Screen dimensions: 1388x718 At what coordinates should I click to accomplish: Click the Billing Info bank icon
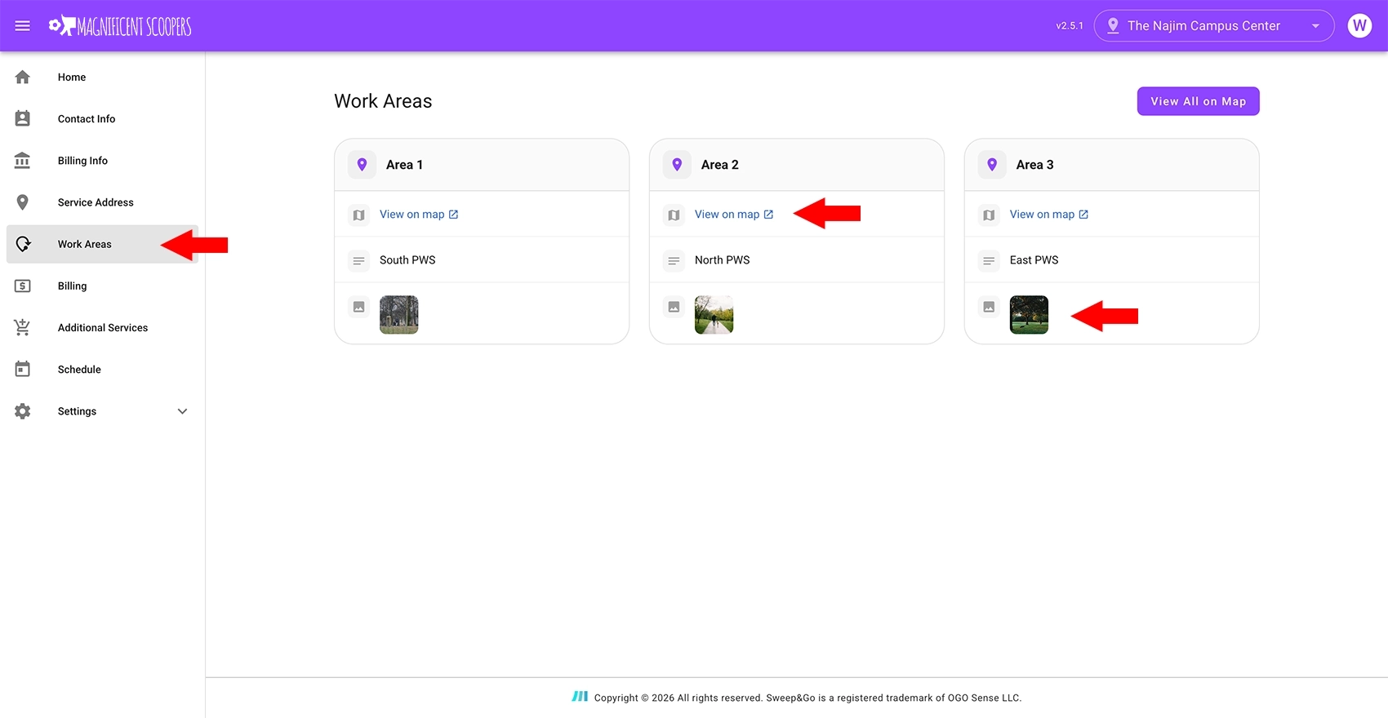click(23, 161)
